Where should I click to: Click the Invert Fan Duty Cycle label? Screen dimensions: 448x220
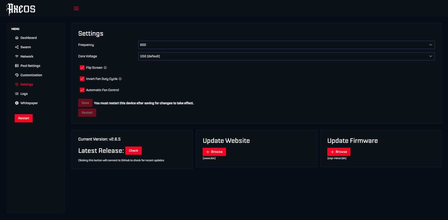102,79
